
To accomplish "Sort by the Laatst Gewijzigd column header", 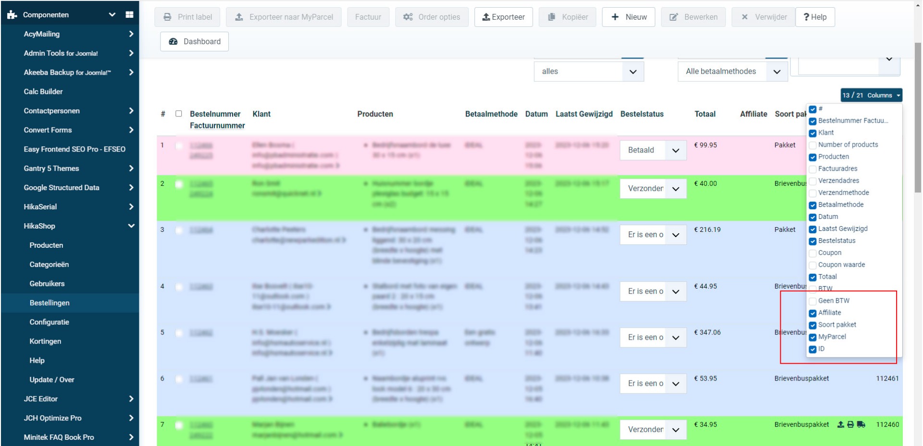I will [584, 114].
